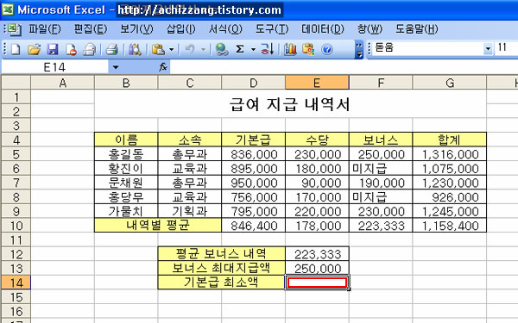
Task: Open the 보기(V) menu
Action: tap(136, 29)
